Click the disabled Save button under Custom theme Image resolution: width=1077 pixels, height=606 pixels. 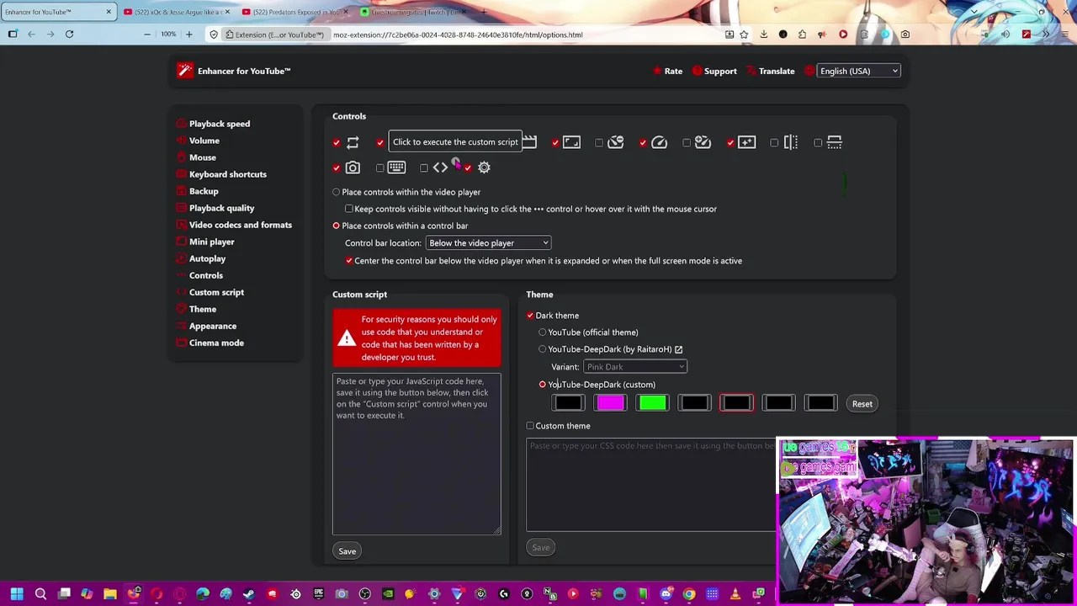pos(541,548)
